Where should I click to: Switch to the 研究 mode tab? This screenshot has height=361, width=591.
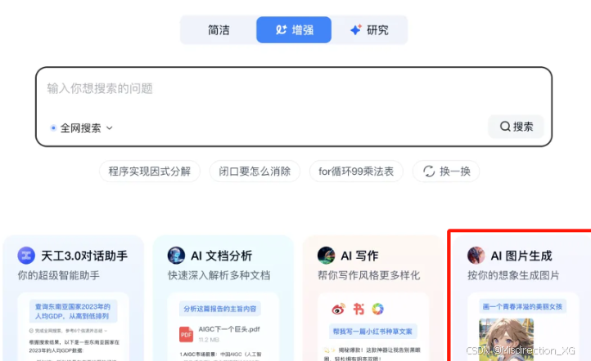369,30
